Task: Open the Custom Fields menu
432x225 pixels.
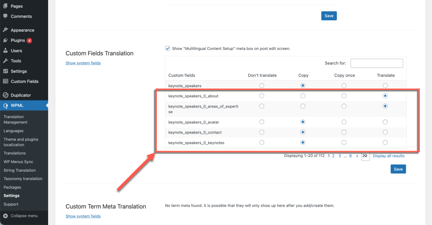Action: point(24,81)
